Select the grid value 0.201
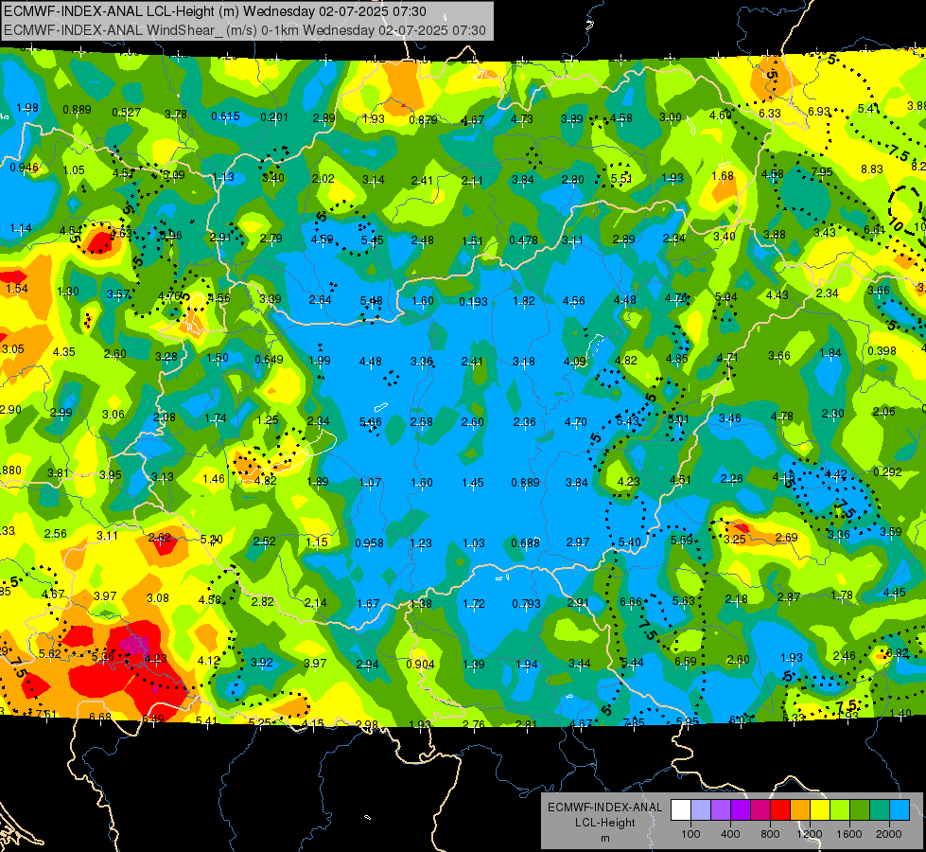926x852 pixels. 274,117
